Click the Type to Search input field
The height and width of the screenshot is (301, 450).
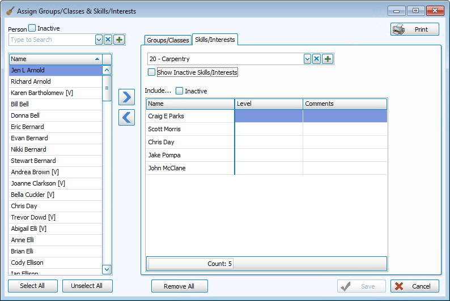52,40
